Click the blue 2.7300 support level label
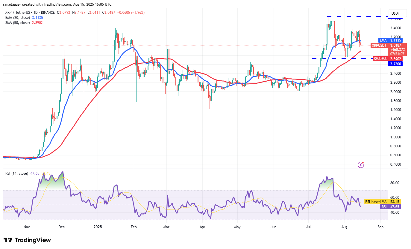Screen dimensions: 411x249 pyautogui.click(x=396, y=64)
